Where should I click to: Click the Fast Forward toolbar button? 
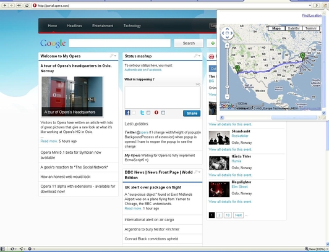point(19,6)
